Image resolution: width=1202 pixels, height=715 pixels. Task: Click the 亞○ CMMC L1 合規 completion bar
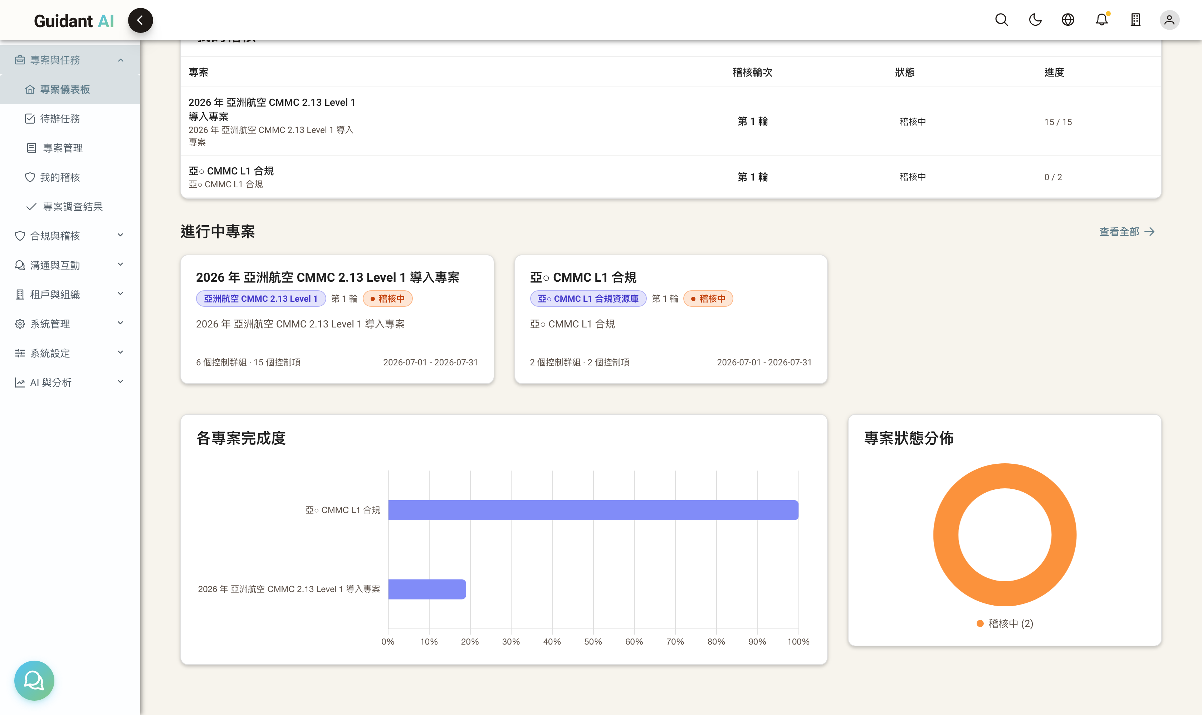[x=593, y=510]
